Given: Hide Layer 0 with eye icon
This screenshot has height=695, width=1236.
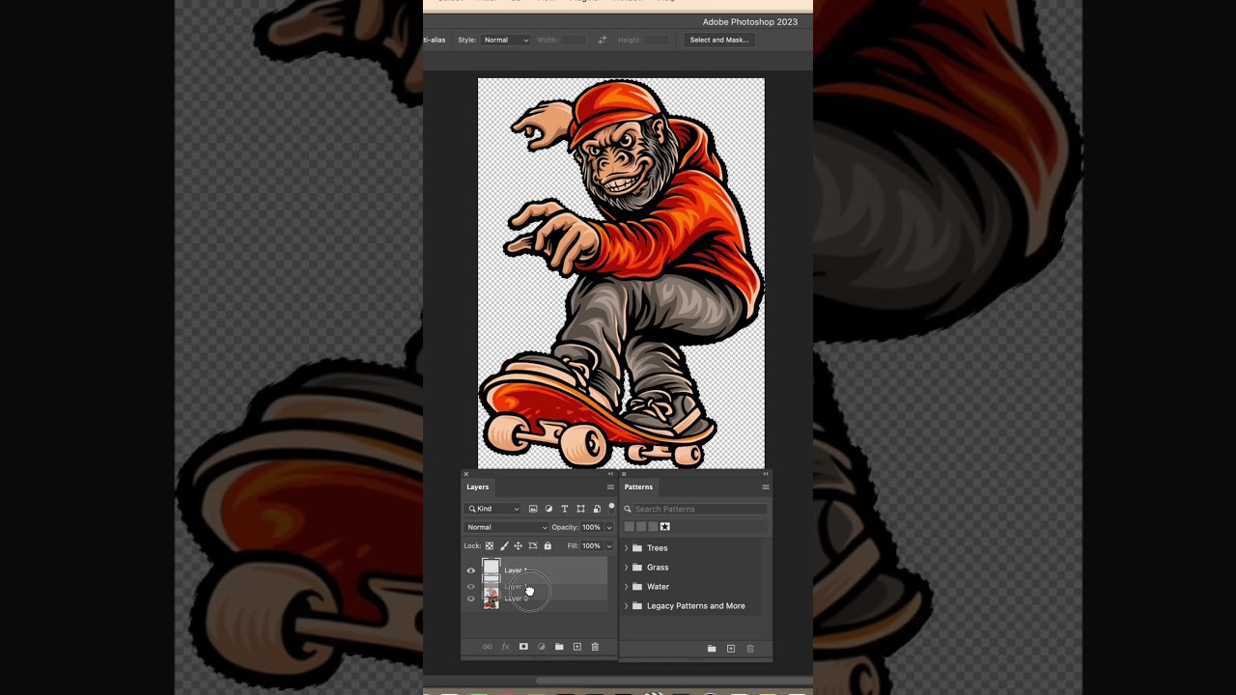Looking at the screenshot, I should (x=471, y=598).
